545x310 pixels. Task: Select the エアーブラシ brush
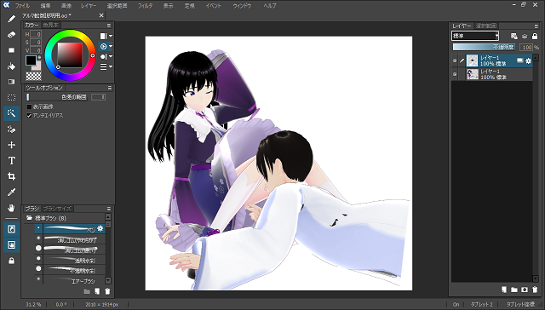[x=70, y=280]
